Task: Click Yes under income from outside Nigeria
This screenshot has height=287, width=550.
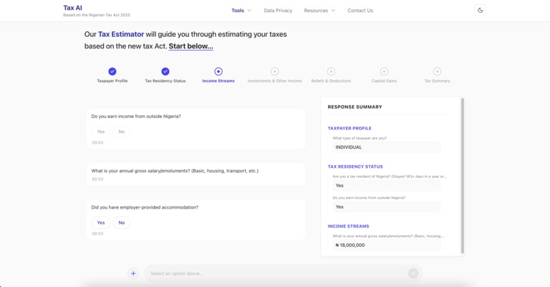Action: (101, 132)
